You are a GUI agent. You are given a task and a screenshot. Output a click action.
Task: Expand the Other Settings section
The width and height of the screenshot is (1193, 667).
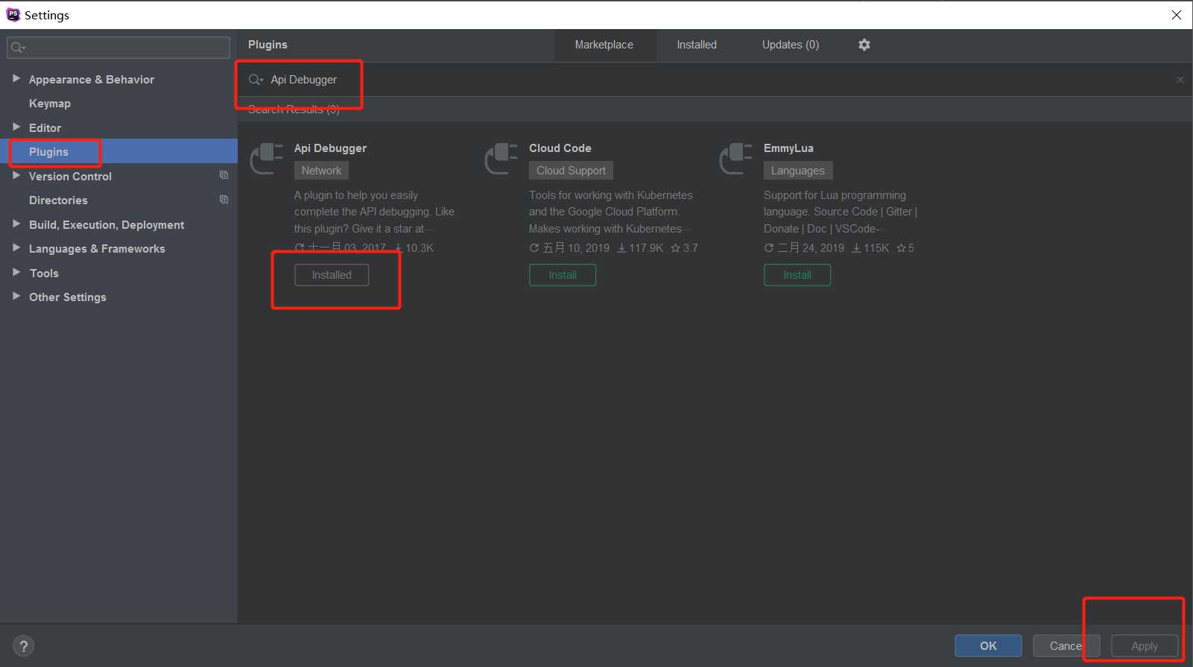point(16,296)
